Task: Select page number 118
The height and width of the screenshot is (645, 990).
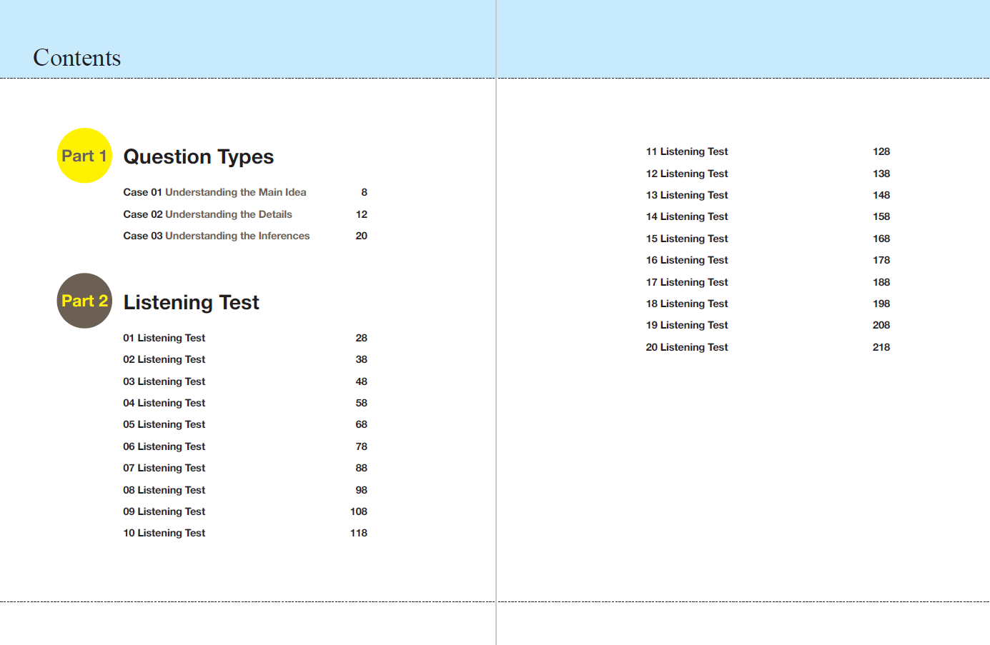Action: [359, 533]
